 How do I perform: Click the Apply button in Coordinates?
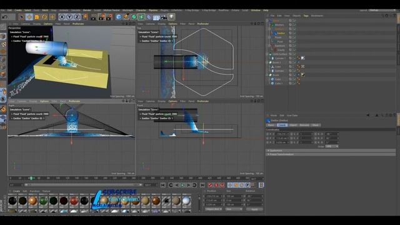click(254, 209)
